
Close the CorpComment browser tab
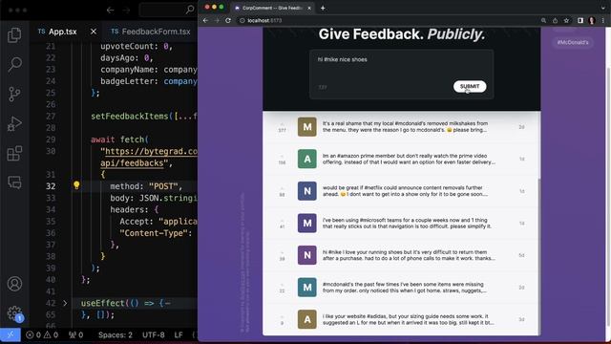309,8
